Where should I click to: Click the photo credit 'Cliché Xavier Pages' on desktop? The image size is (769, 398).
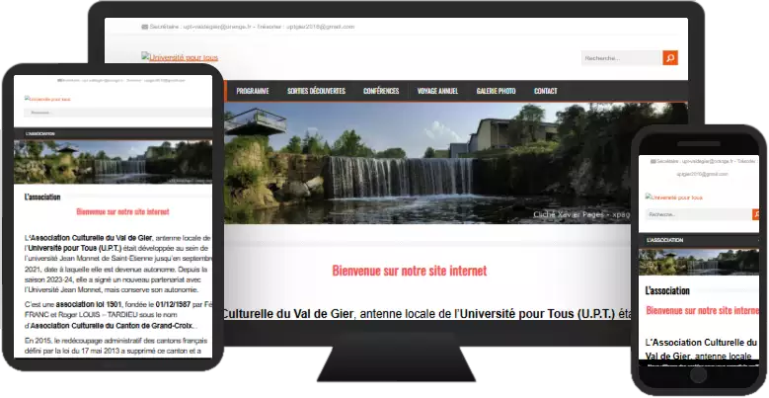(569, 214)
